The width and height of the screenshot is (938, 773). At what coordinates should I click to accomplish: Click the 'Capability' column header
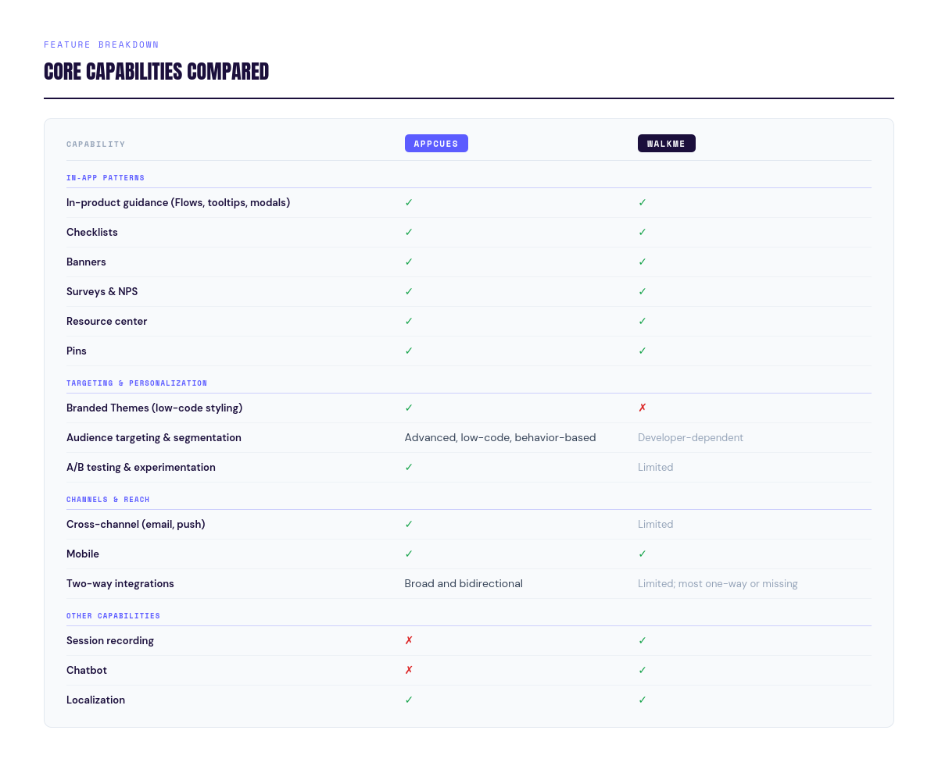tap(95, 144)
